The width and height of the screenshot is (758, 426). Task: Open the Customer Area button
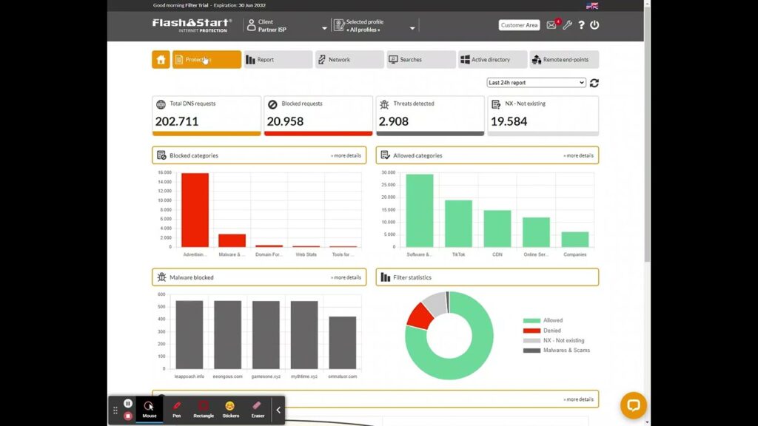[519, 25]
